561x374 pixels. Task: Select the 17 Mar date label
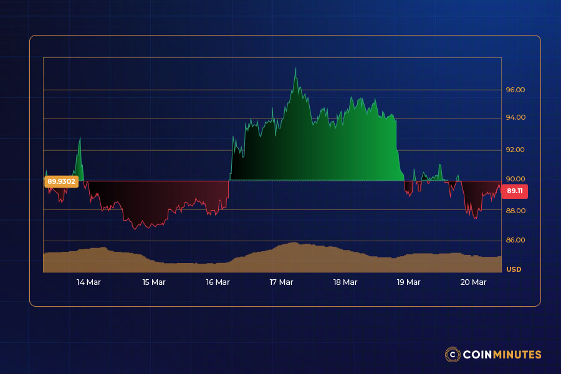click(x=282, y=282)
